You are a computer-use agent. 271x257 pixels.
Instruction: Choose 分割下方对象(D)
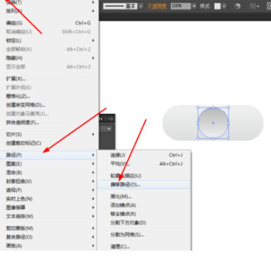(144, 222)
